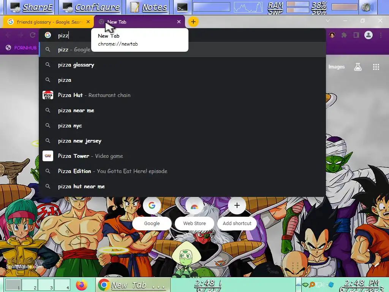The height and width of the screenshot is (292, 389).
Task: Toggle the side panel icon
Action: (x=356, y=35)
